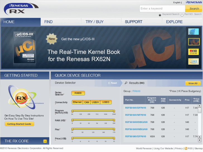Click the RAM slider left handle
The height and width of the screenshot is (152, 203).
72,120
